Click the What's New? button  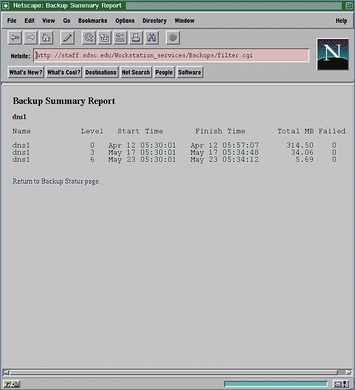coord(26,73)
